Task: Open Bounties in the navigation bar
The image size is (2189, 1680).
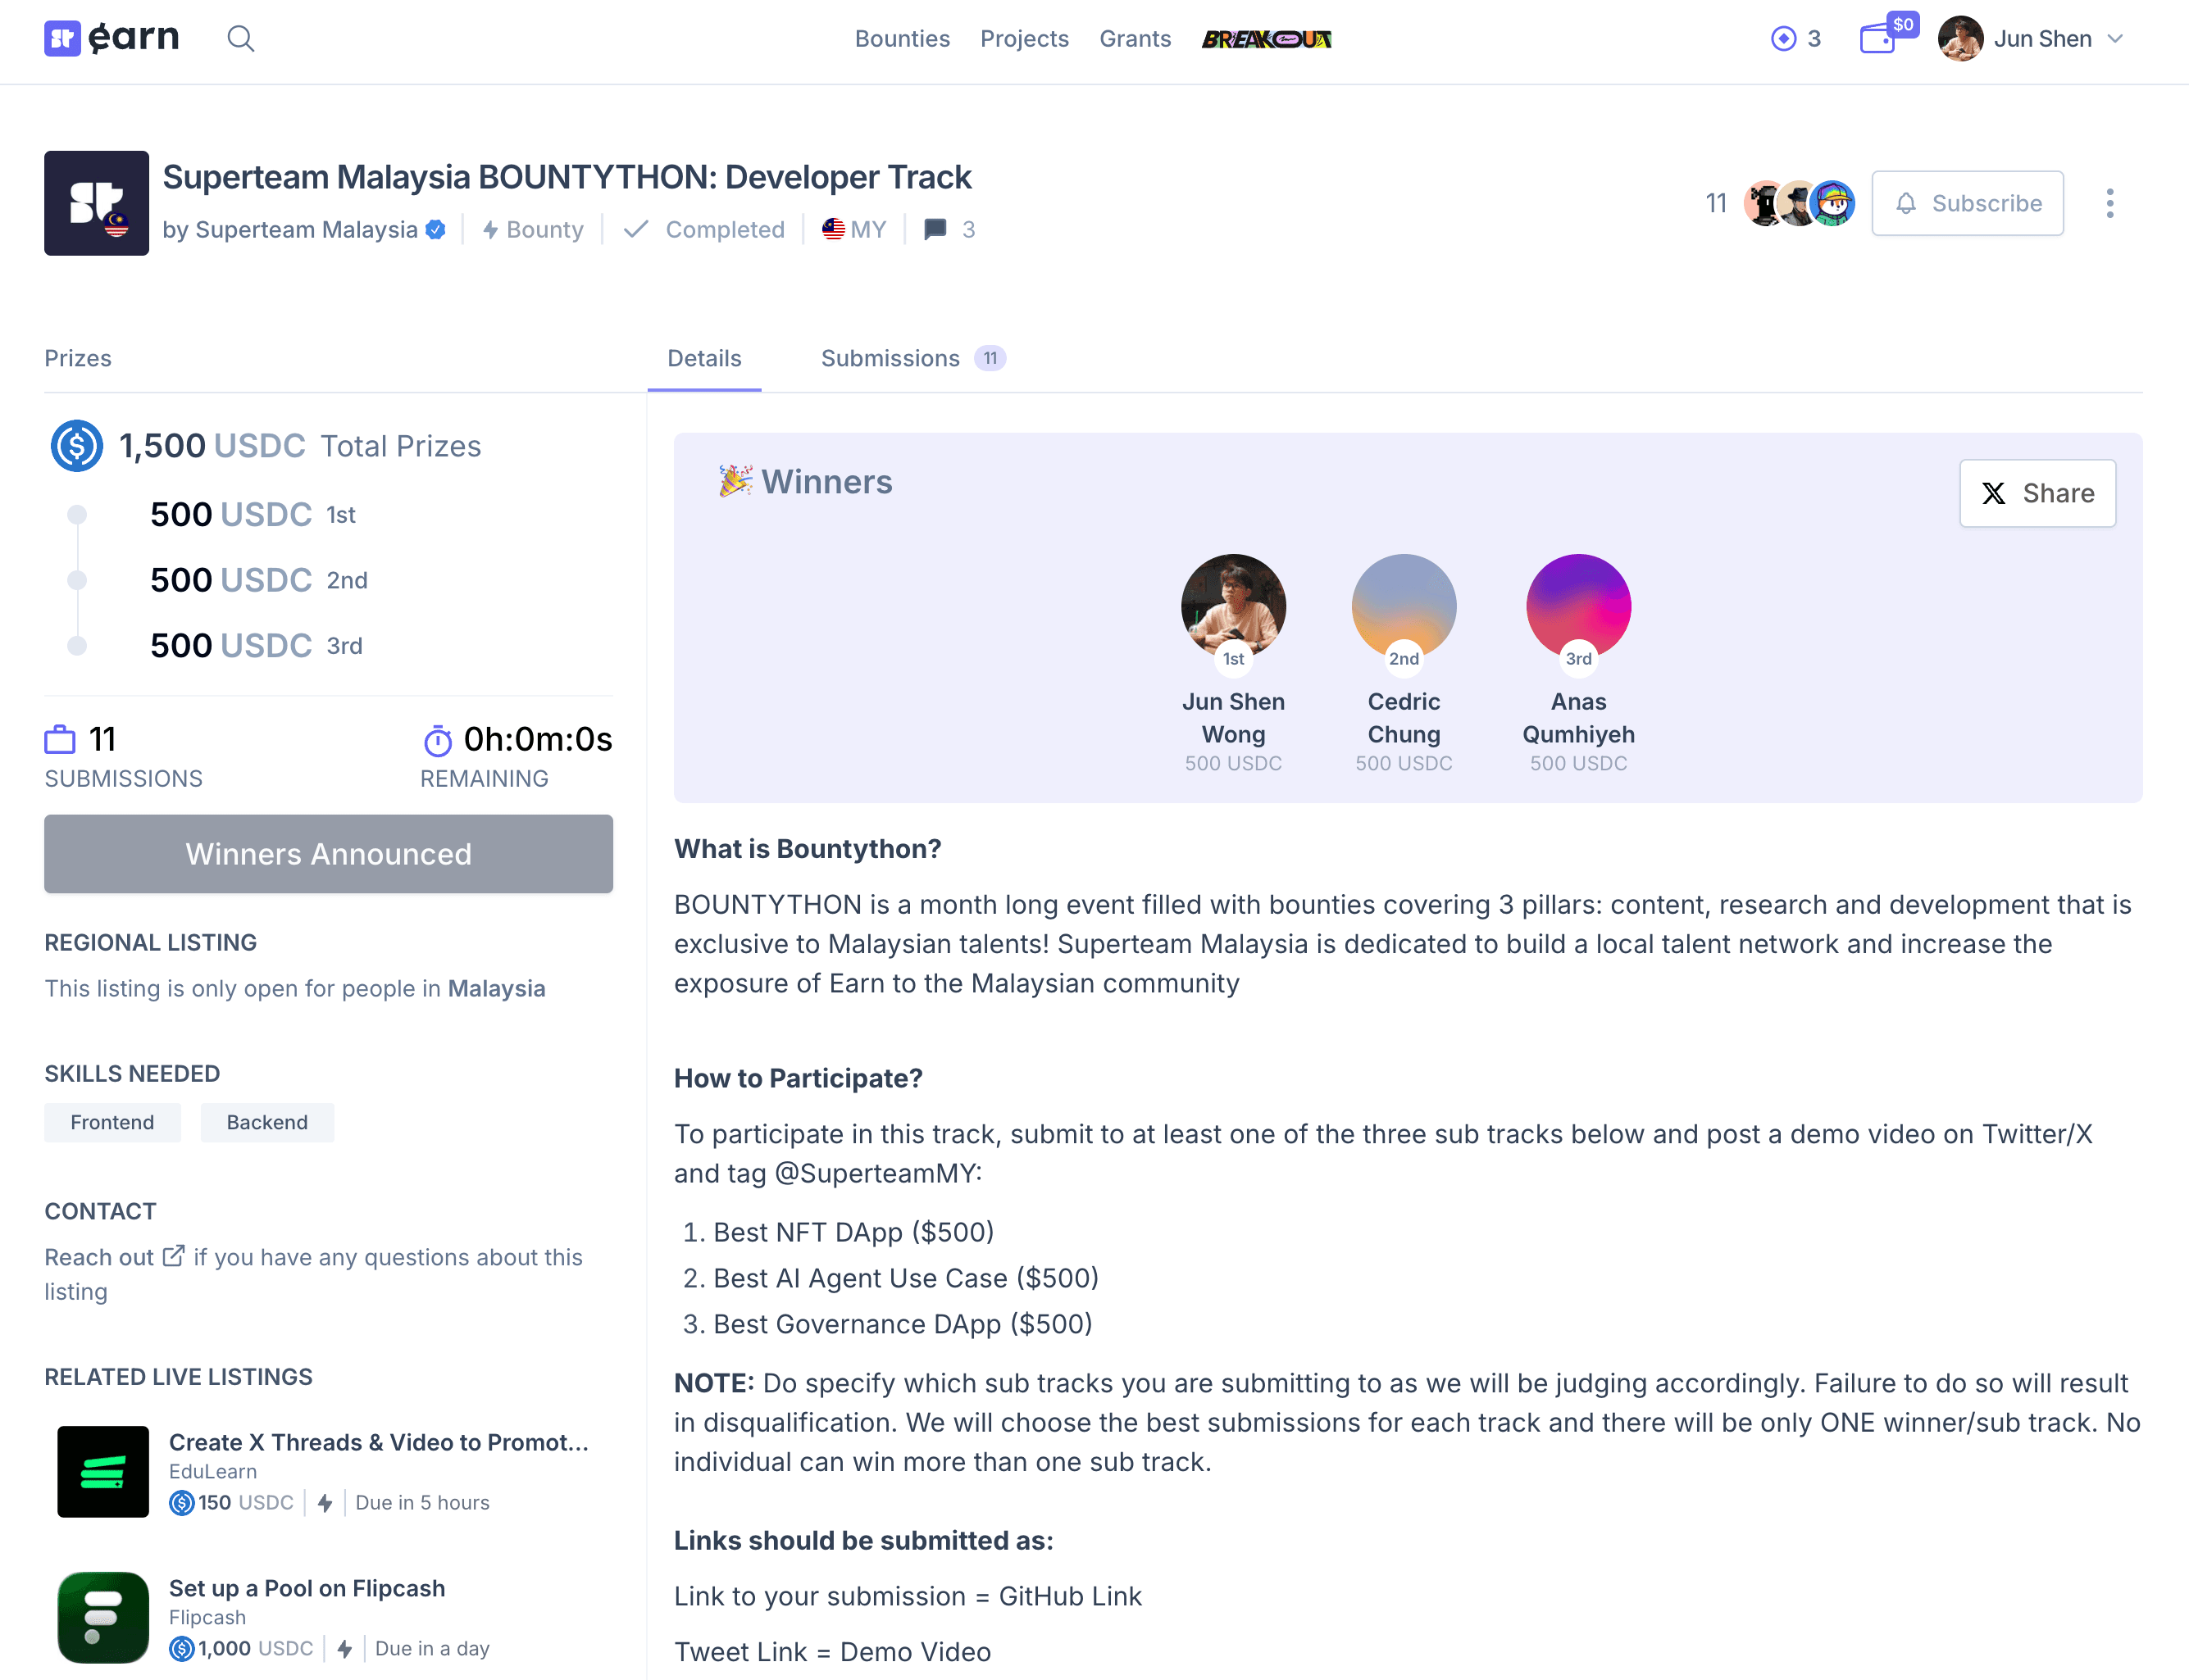Action: [901, 39]
